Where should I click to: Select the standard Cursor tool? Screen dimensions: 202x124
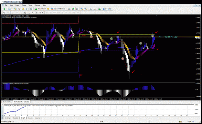tap(4, 13)
